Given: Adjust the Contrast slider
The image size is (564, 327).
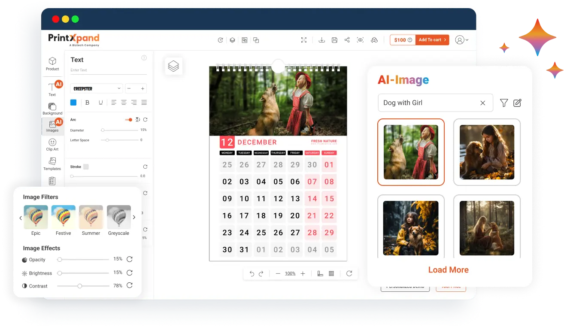Looking at the screenshot, I should [x=83, y=286].
